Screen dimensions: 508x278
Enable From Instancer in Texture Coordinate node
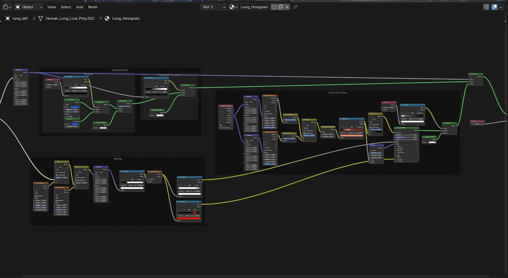(x=221, y=128)
